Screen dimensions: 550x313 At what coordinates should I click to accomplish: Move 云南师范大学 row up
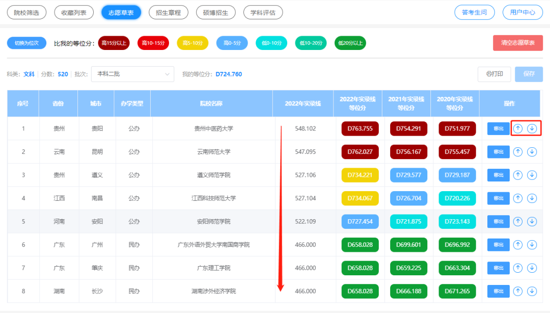coord(518,152)
